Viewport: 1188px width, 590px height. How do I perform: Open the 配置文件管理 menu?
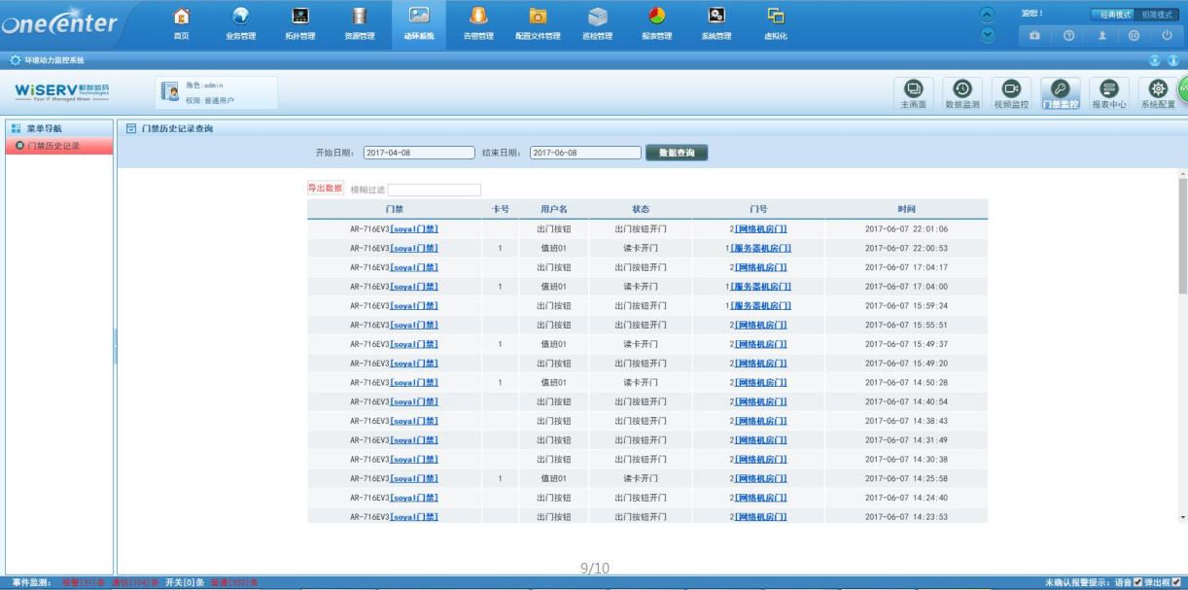pyautogui.click(x=538, y=17)
